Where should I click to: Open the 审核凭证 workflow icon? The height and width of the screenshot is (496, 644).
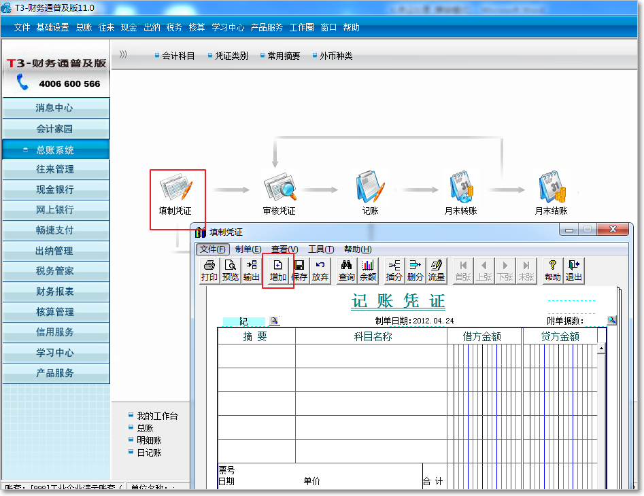(x=279, y=190)
